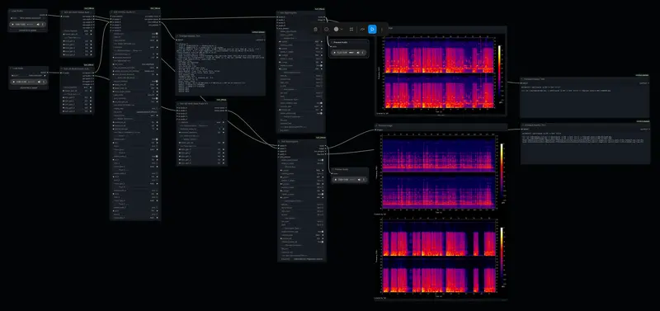
Task: Open player options in upper Preview Audio node
Action: point(363,53)
